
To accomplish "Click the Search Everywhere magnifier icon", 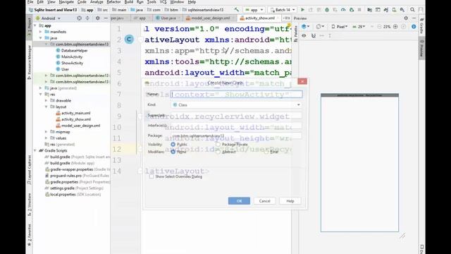I will tap(412, 10).
